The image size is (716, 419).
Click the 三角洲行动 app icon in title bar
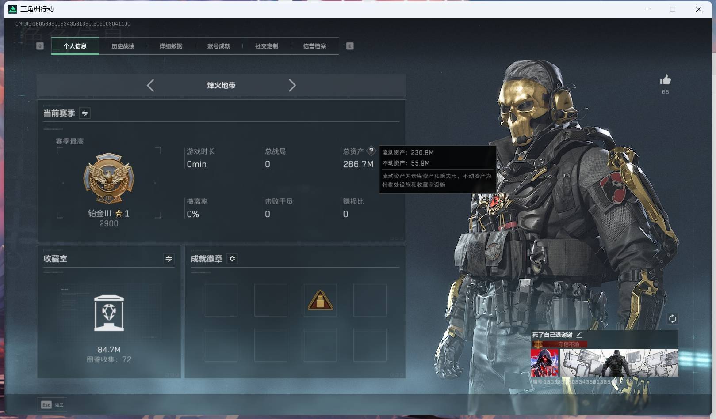tap(13, 9)
